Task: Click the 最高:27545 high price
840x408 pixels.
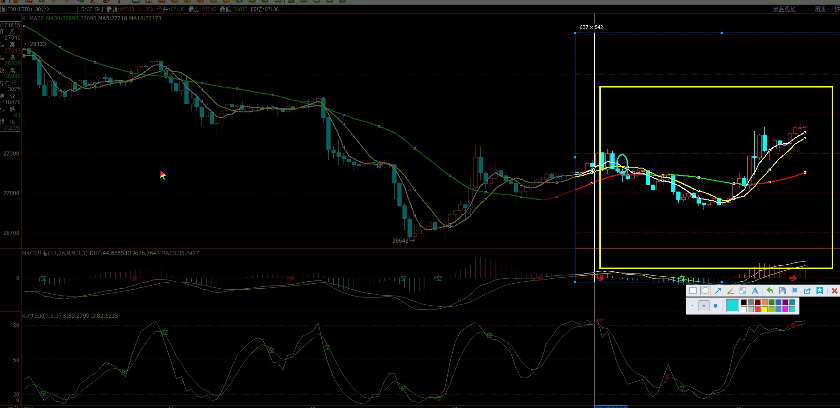Action: coord(202,9)
